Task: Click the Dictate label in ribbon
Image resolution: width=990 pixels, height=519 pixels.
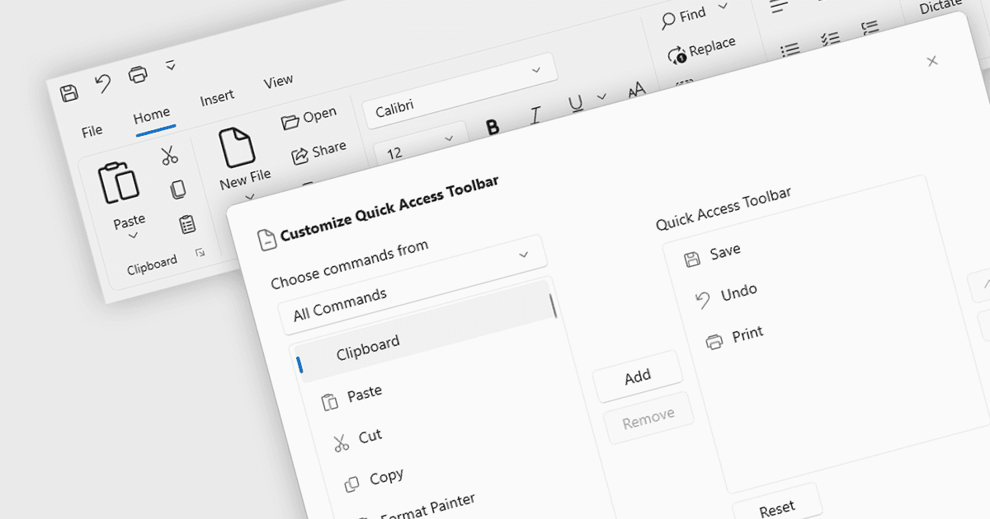Action: (x=941, y=7)
